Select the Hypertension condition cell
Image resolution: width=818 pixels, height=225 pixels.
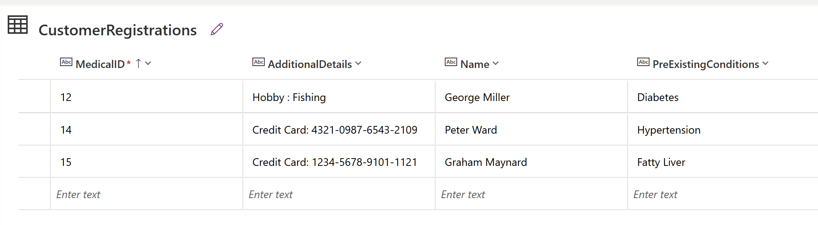click(669, 130)
